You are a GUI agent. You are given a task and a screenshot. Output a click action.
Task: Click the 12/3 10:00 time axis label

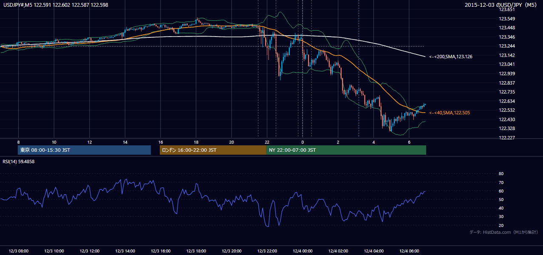pos(54,251)
